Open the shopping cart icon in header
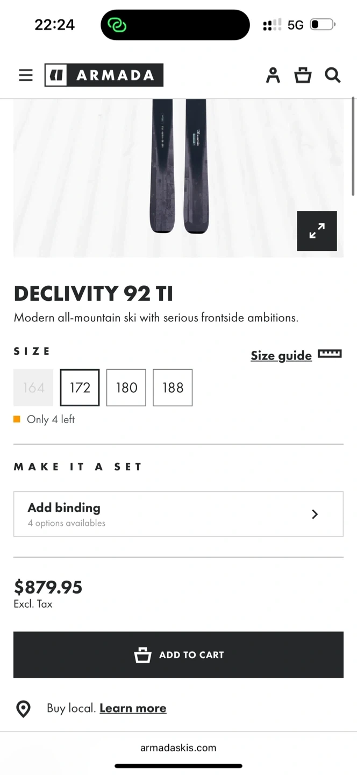 (x=303, y=75)
